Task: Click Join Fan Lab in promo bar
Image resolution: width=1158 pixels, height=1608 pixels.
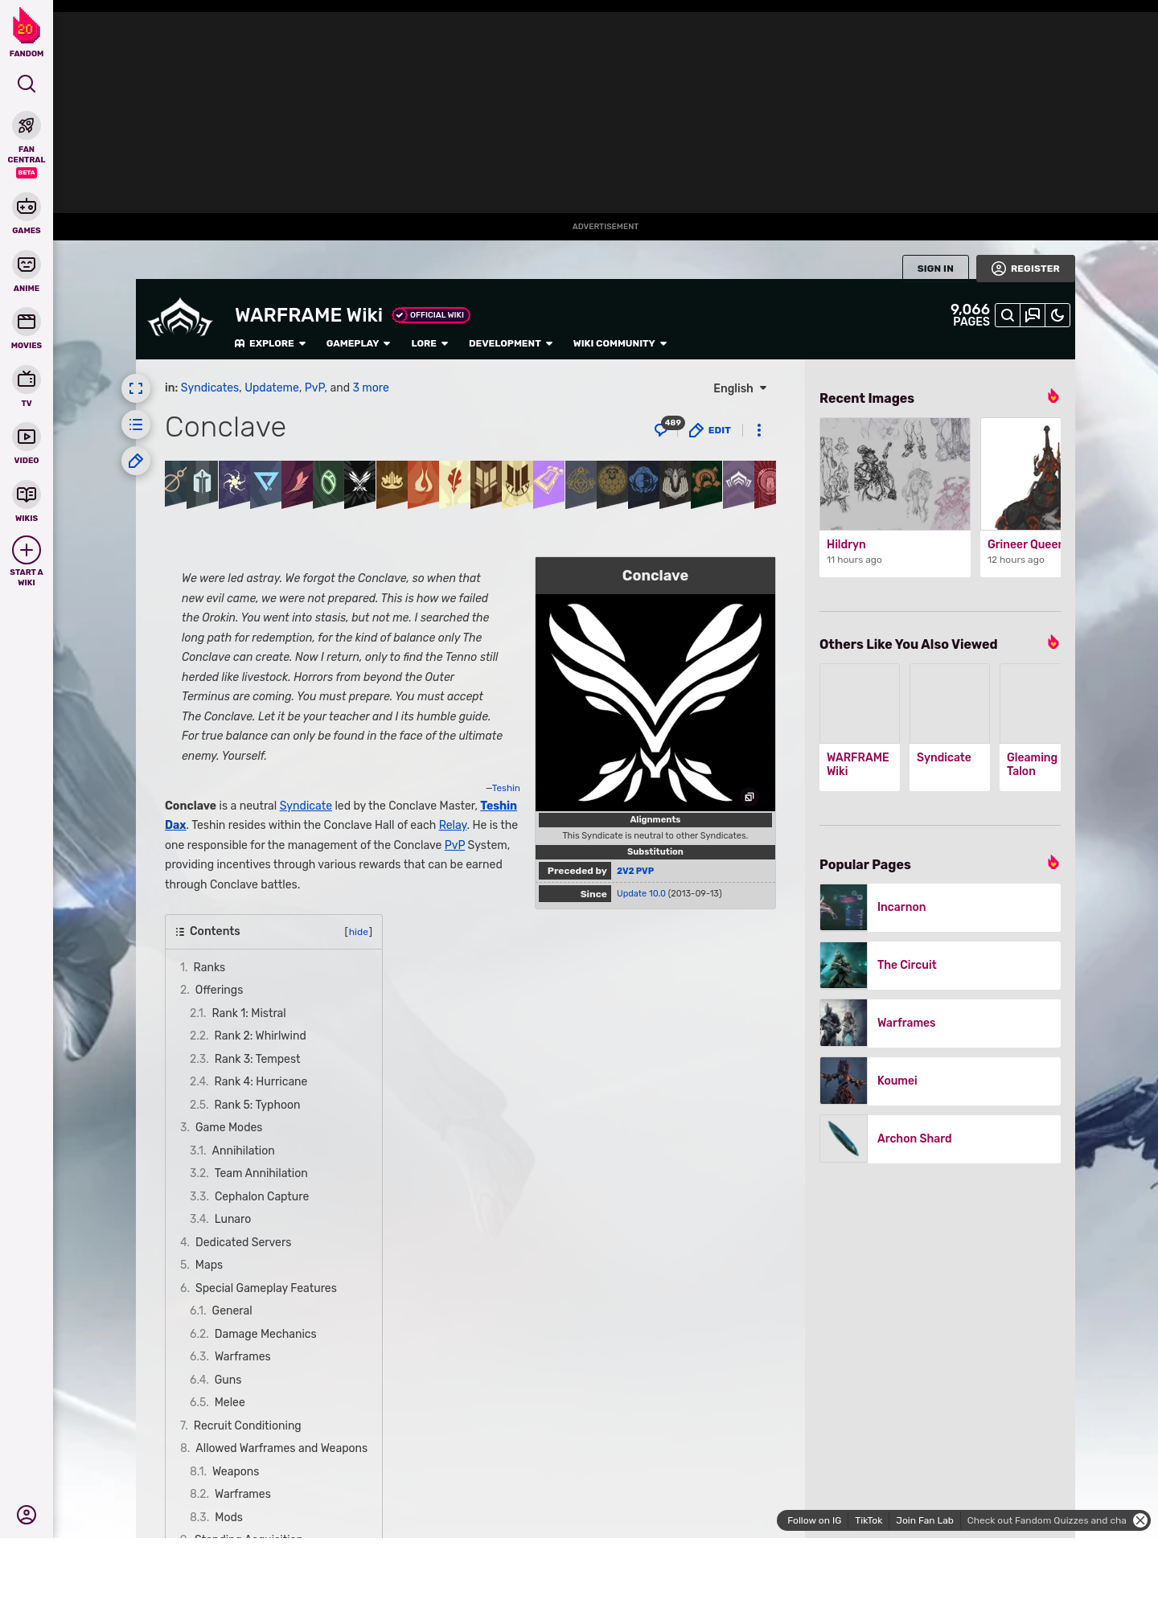Action: click(925, 1520)
